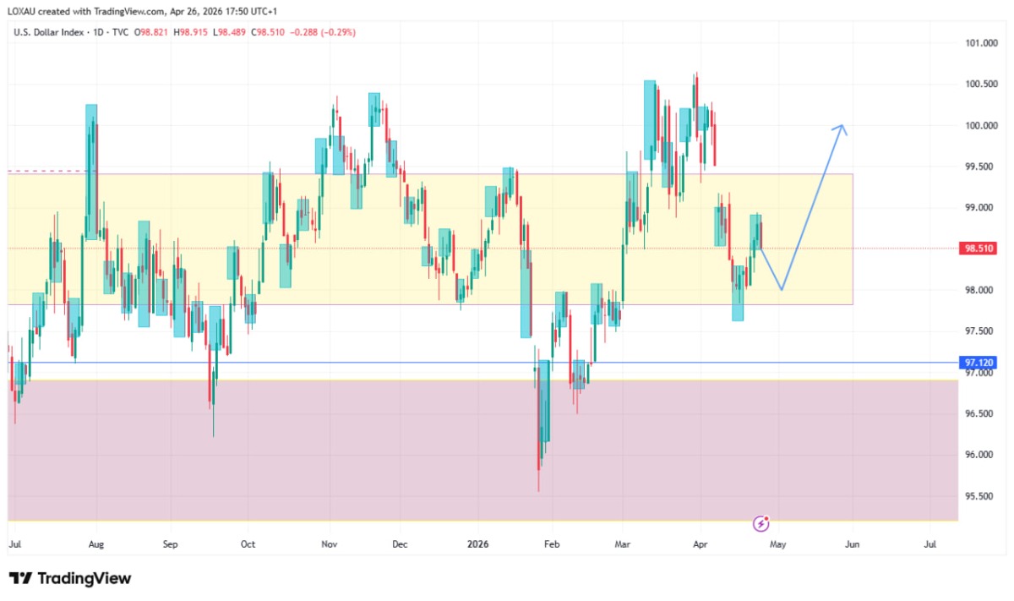Click the TradingView logo icon at bottom left
The height and width of the screenshot is (601, 1014).
[x=20, y=578]
